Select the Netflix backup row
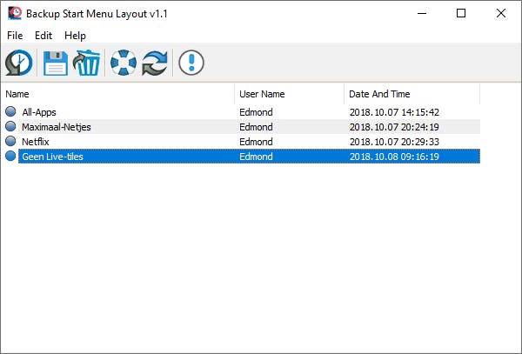The height and width of the screenshot is (354, 522). click(37, 141)
